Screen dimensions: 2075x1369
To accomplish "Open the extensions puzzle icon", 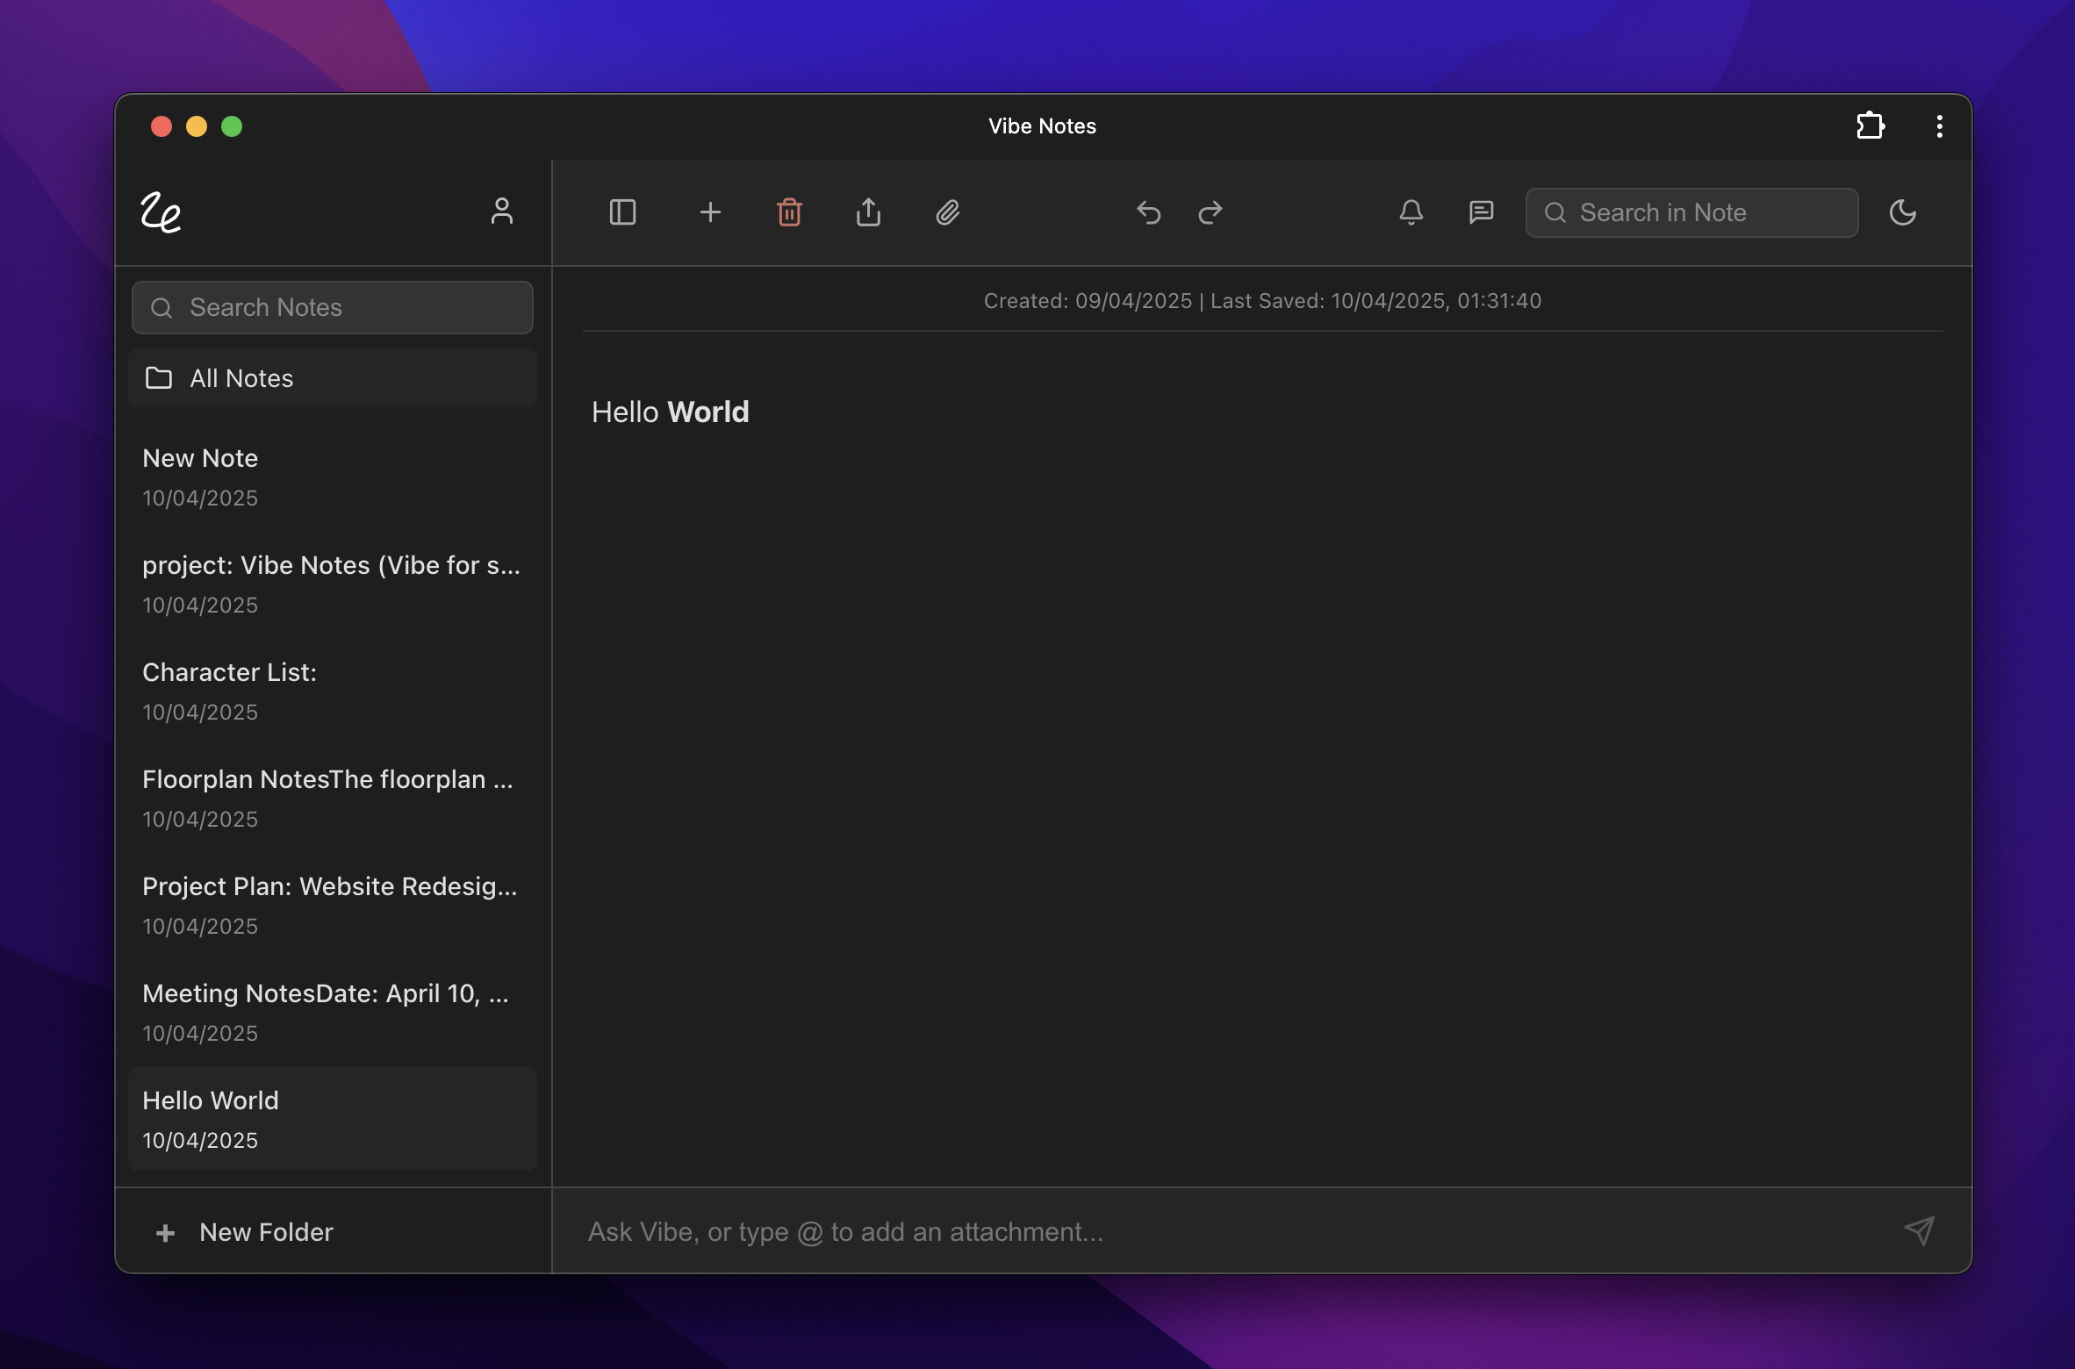I will point(1870,126).
